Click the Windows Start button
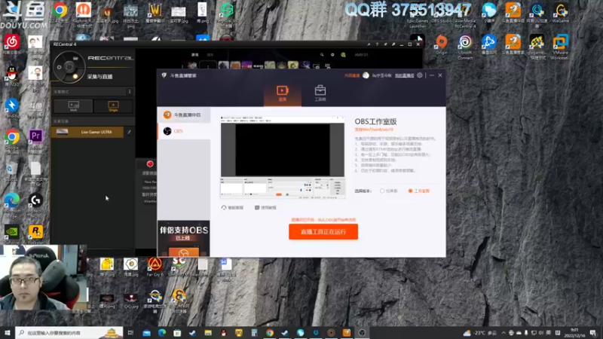 coord(8,332)
